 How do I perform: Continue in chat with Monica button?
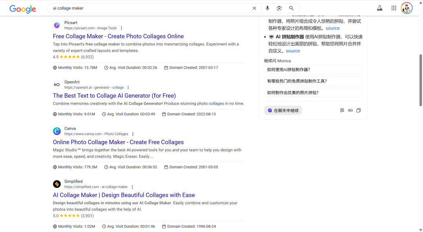(x=283, y=111)
